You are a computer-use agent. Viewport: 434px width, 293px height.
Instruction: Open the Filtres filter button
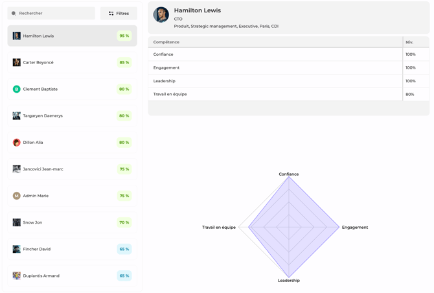coord(119,13)
